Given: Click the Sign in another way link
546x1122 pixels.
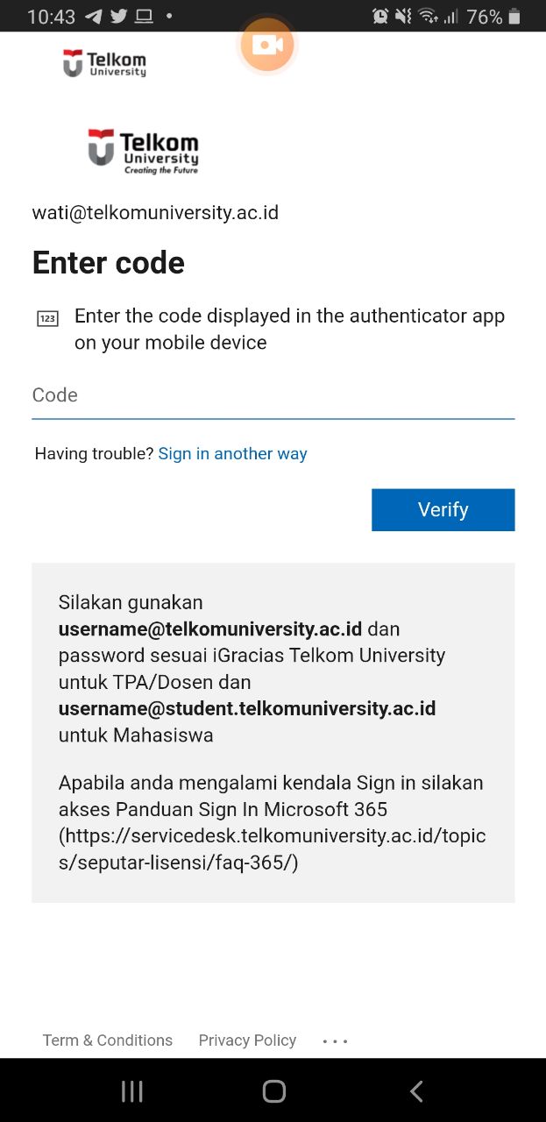Looking at the screenshot, I should pyautogui.click(x=233, y=453).
